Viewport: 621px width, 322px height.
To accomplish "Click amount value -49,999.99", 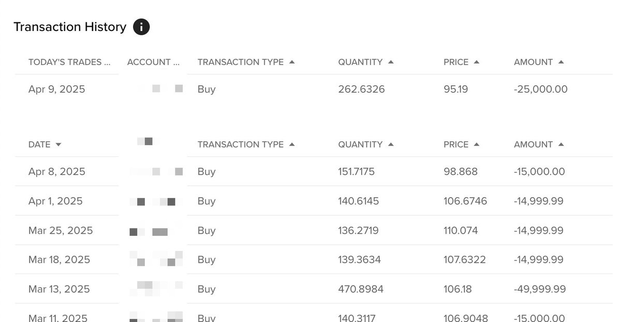I will [540, 289].
